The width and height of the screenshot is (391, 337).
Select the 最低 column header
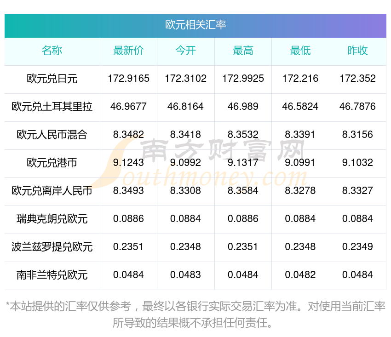[x=300, y=51]
